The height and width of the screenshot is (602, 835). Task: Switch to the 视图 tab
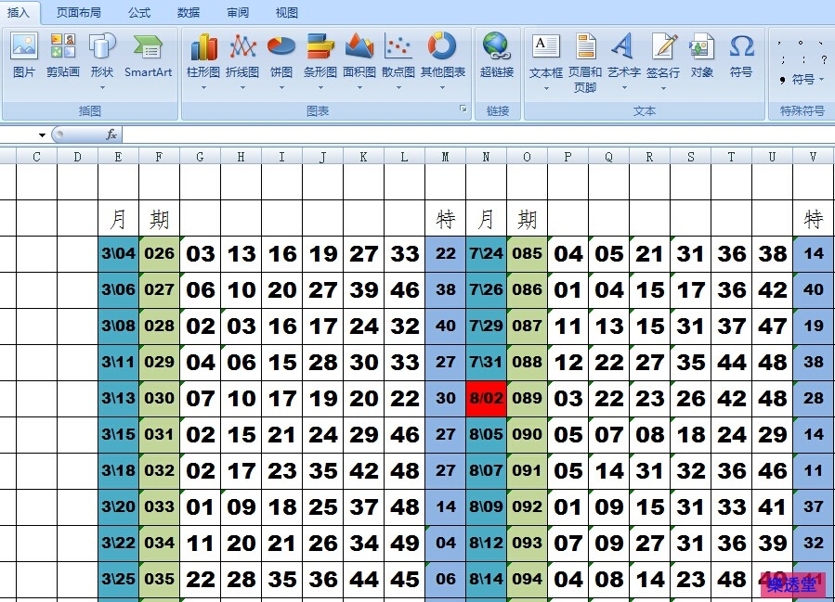coord(286,12)
